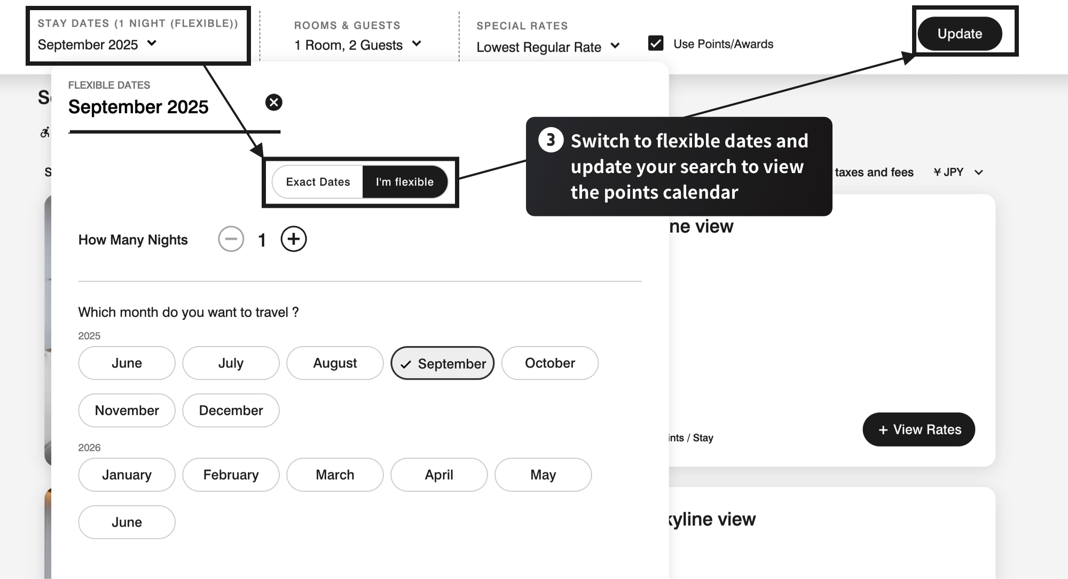The height and width of the screenshot is (579, 1068).
Task: Open the Rooms & Guests dropdown
Action: point(357,45)
